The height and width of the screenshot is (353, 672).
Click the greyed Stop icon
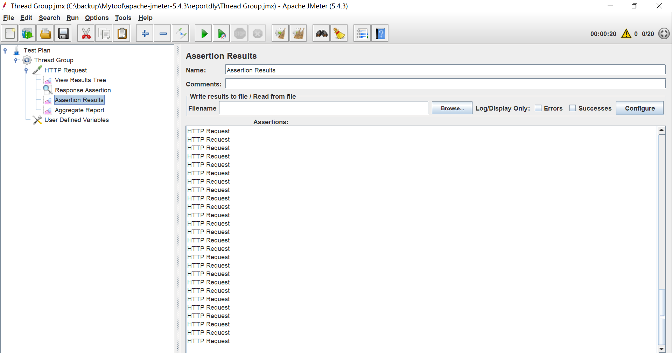pos(240,34)
